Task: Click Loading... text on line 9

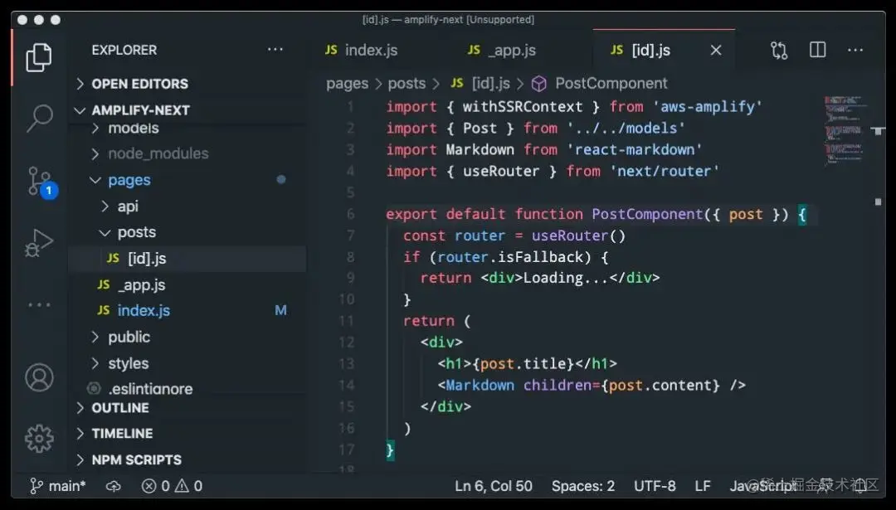Action: 566,278
